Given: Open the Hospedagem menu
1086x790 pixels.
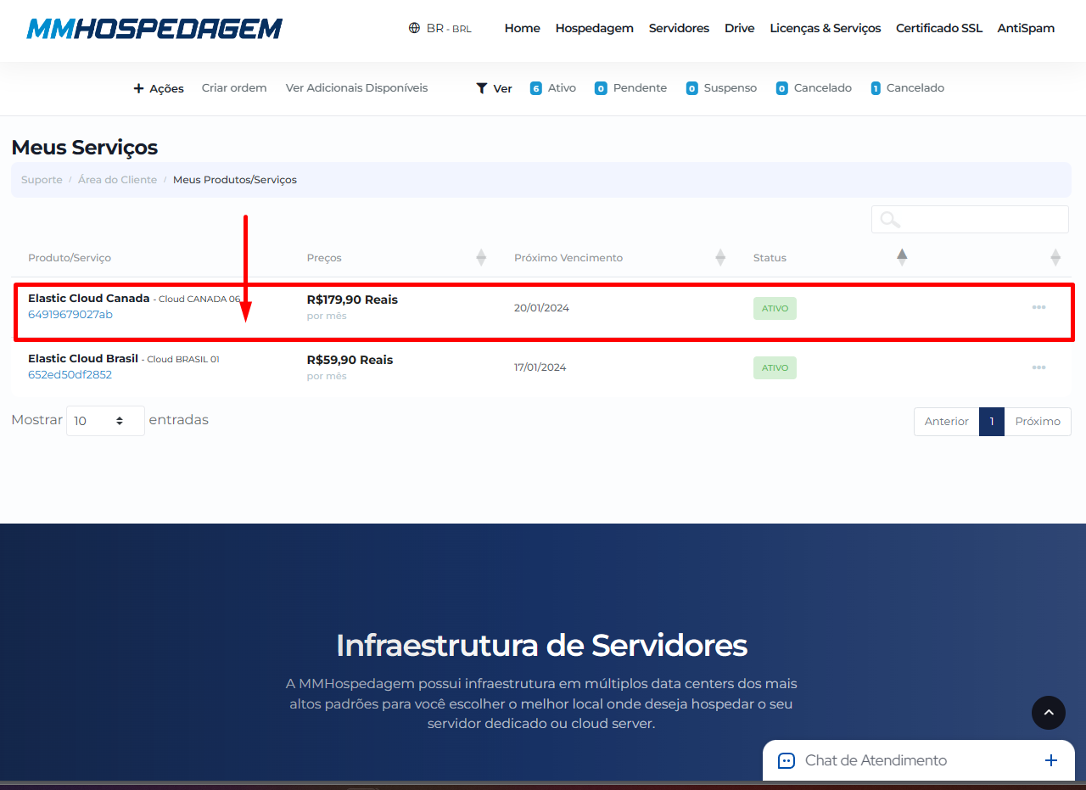Looking at the screenshot, I should pyautogui.click(x=595, y=28).
